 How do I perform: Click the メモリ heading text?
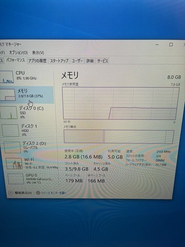pyautogui.click(x=70, y=75)
